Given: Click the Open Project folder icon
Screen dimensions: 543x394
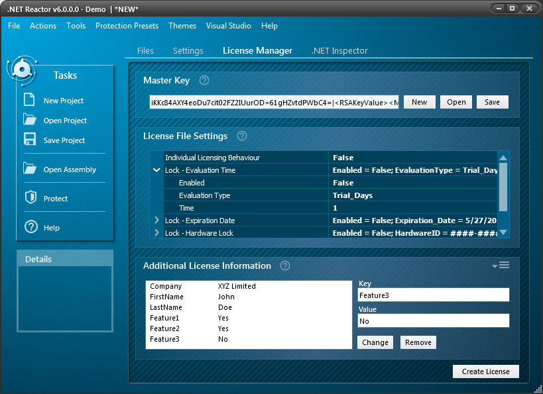Looking at the screenshot, I should coord(30,120).
